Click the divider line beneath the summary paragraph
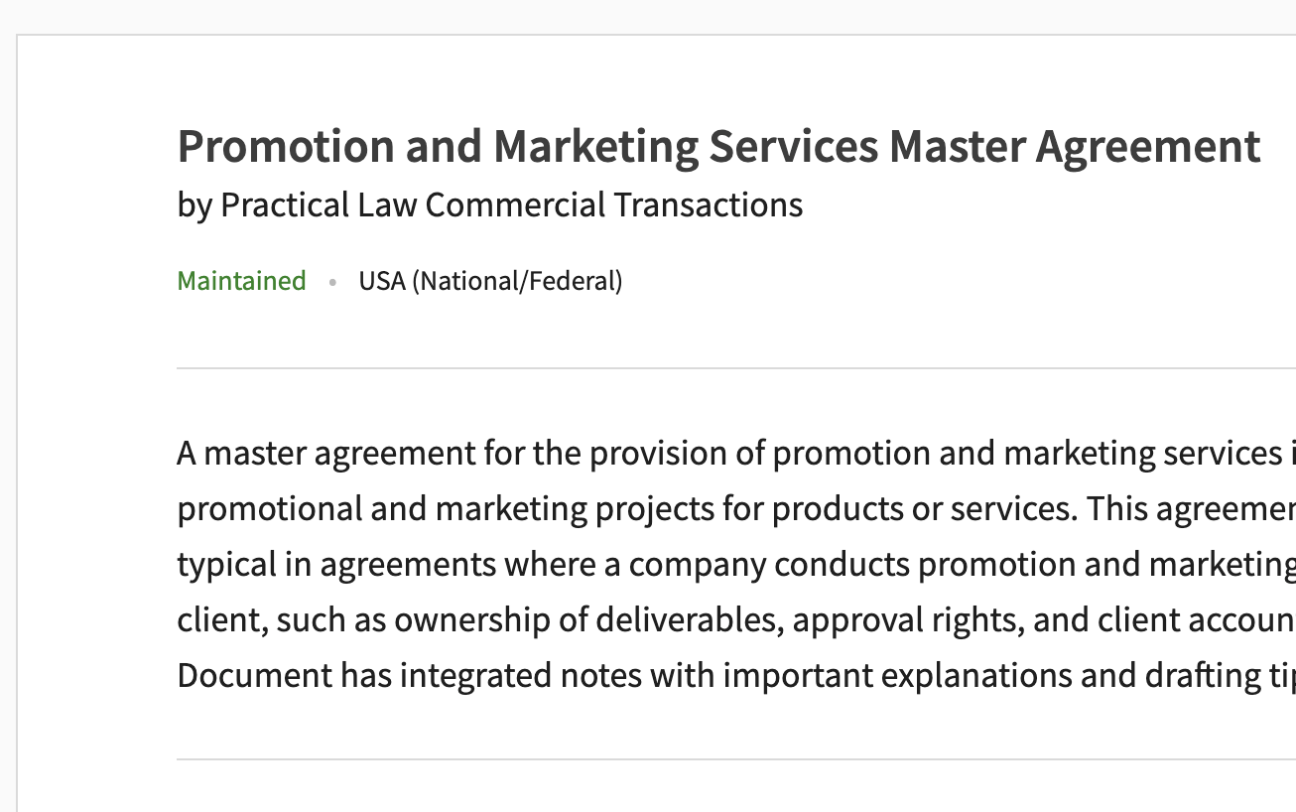This screenshot has height=812, width=1296. click(x=734, y=759)
